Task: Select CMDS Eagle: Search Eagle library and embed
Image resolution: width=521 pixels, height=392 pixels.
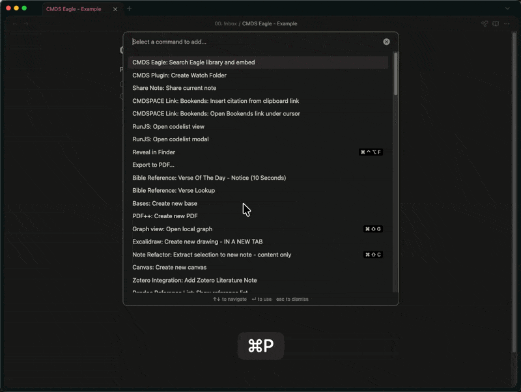Action: click(x=258, y=63)
